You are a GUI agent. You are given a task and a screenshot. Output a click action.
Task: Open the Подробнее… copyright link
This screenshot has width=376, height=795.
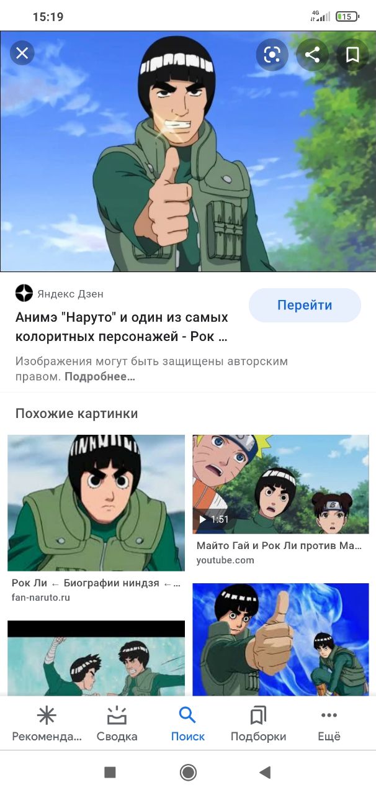pos(100,376)
